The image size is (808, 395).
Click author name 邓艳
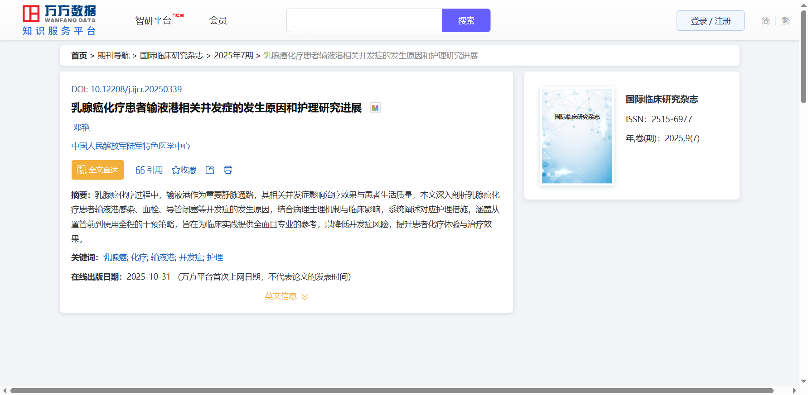pos(82,128)
